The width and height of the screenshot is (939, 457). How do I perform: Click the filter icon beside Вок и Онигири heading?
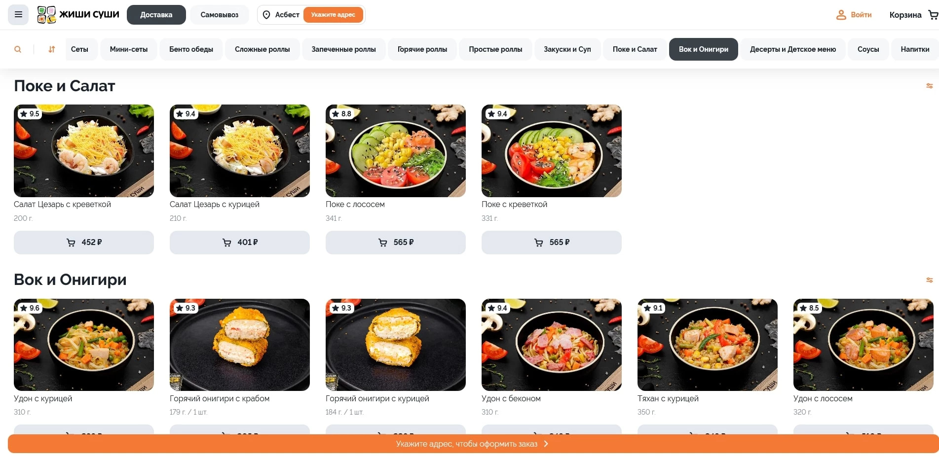coord(930,280)
